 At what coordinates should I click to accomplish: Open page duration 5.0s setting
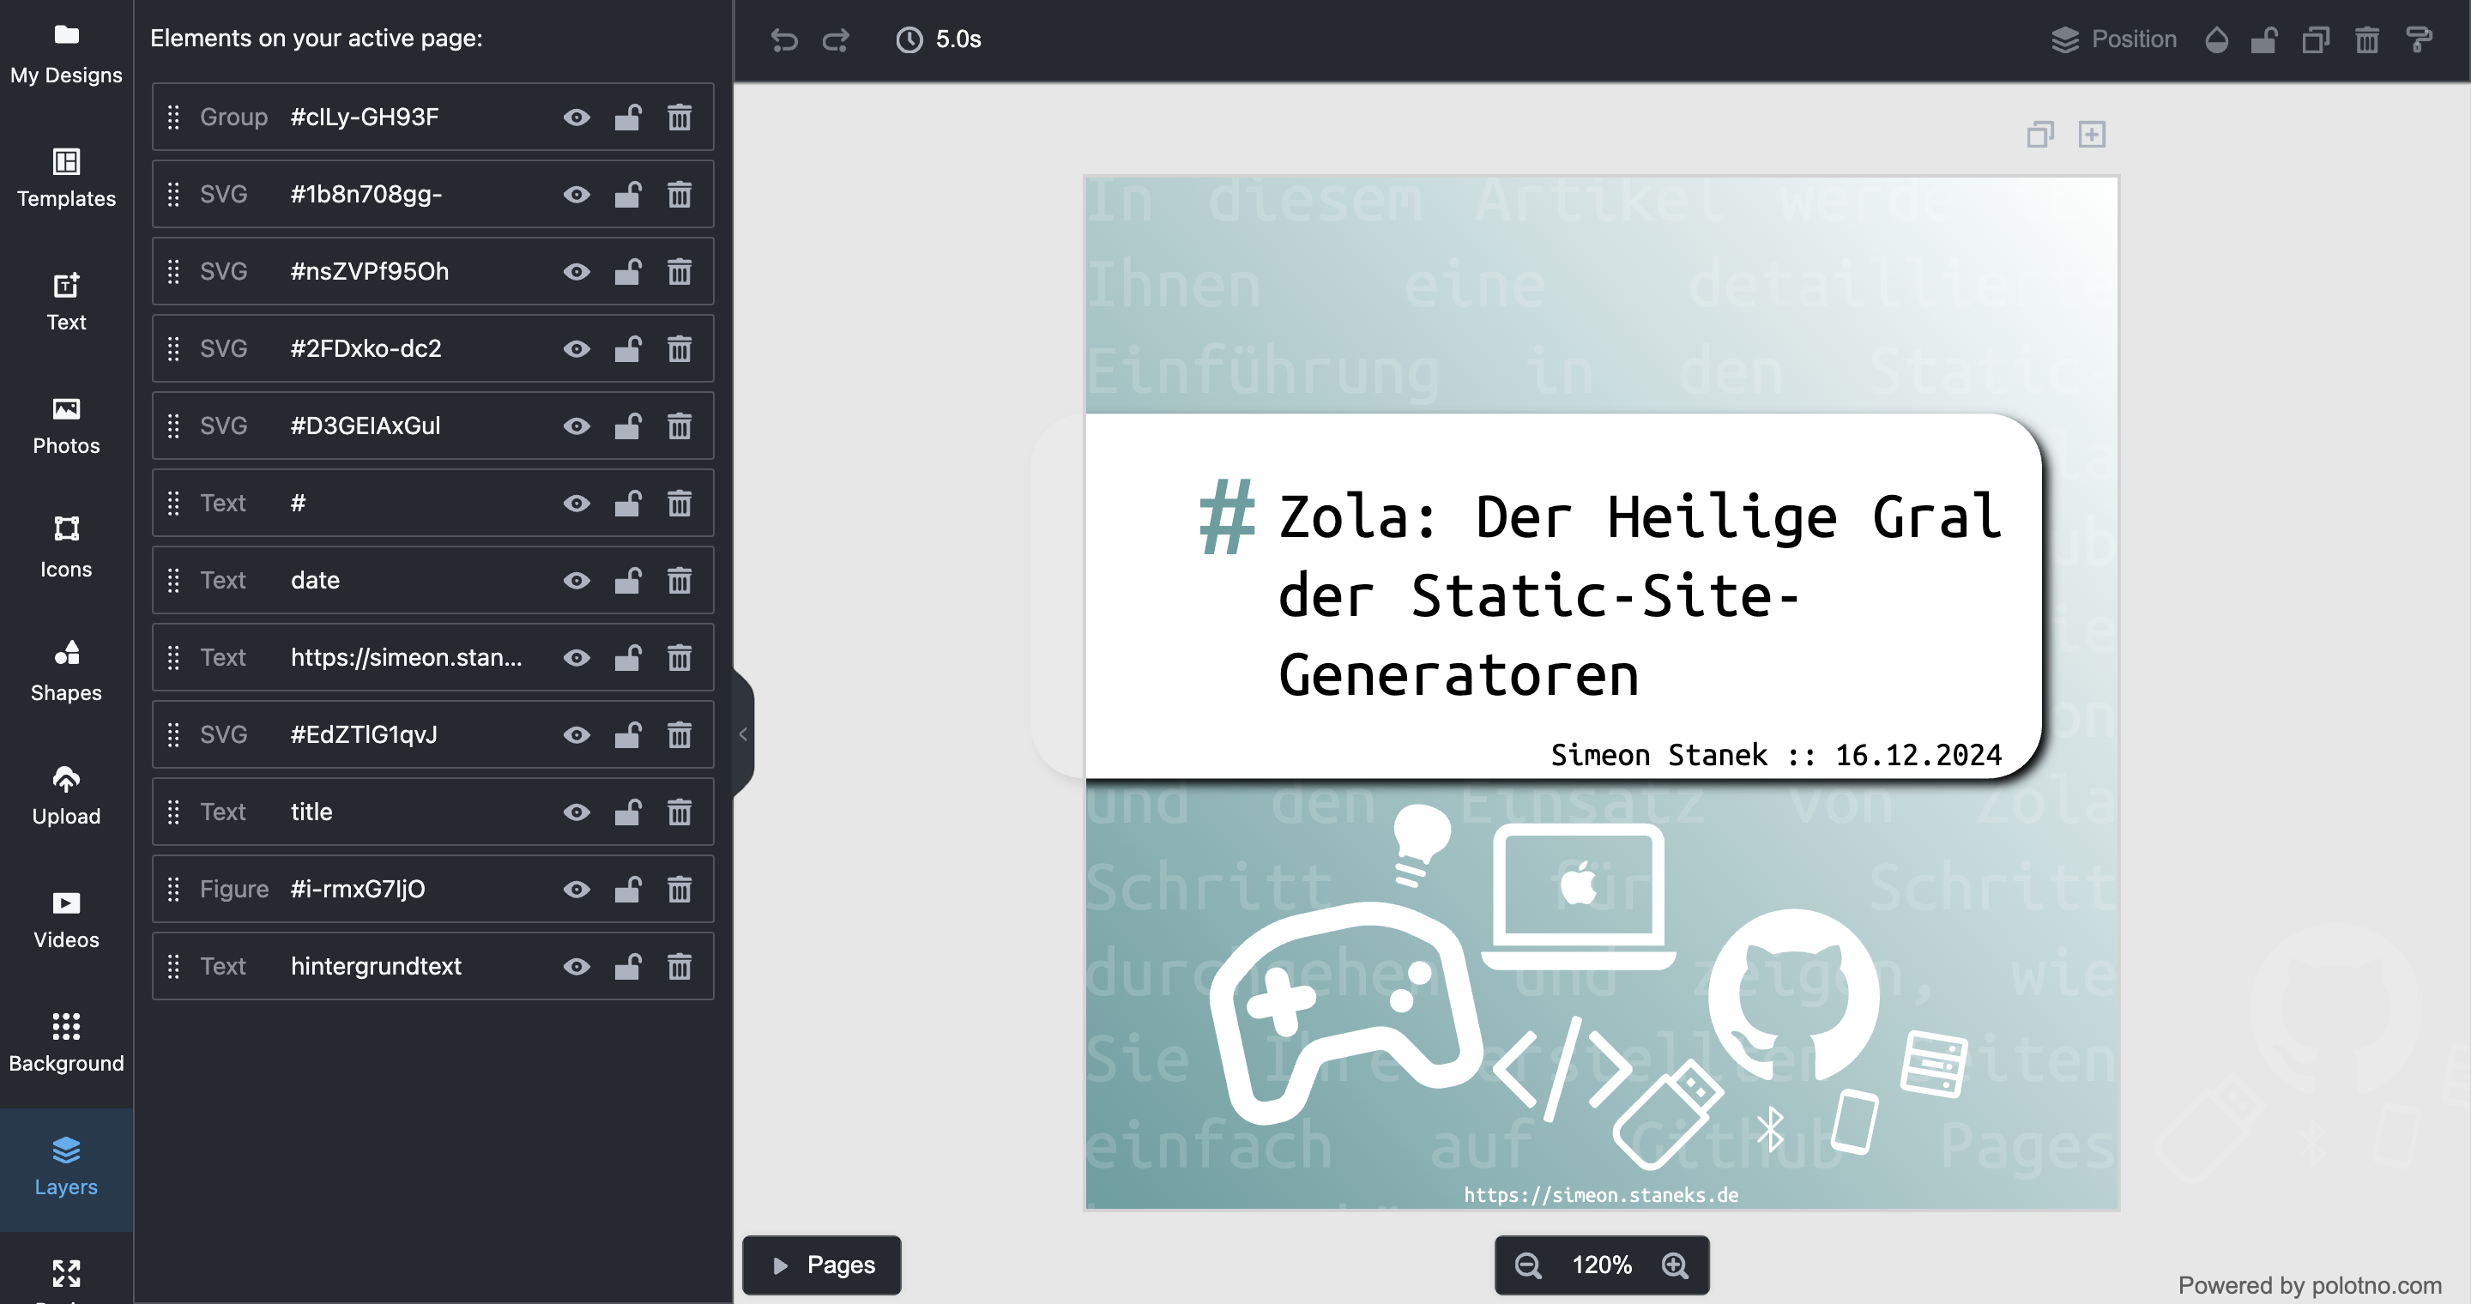938,39
